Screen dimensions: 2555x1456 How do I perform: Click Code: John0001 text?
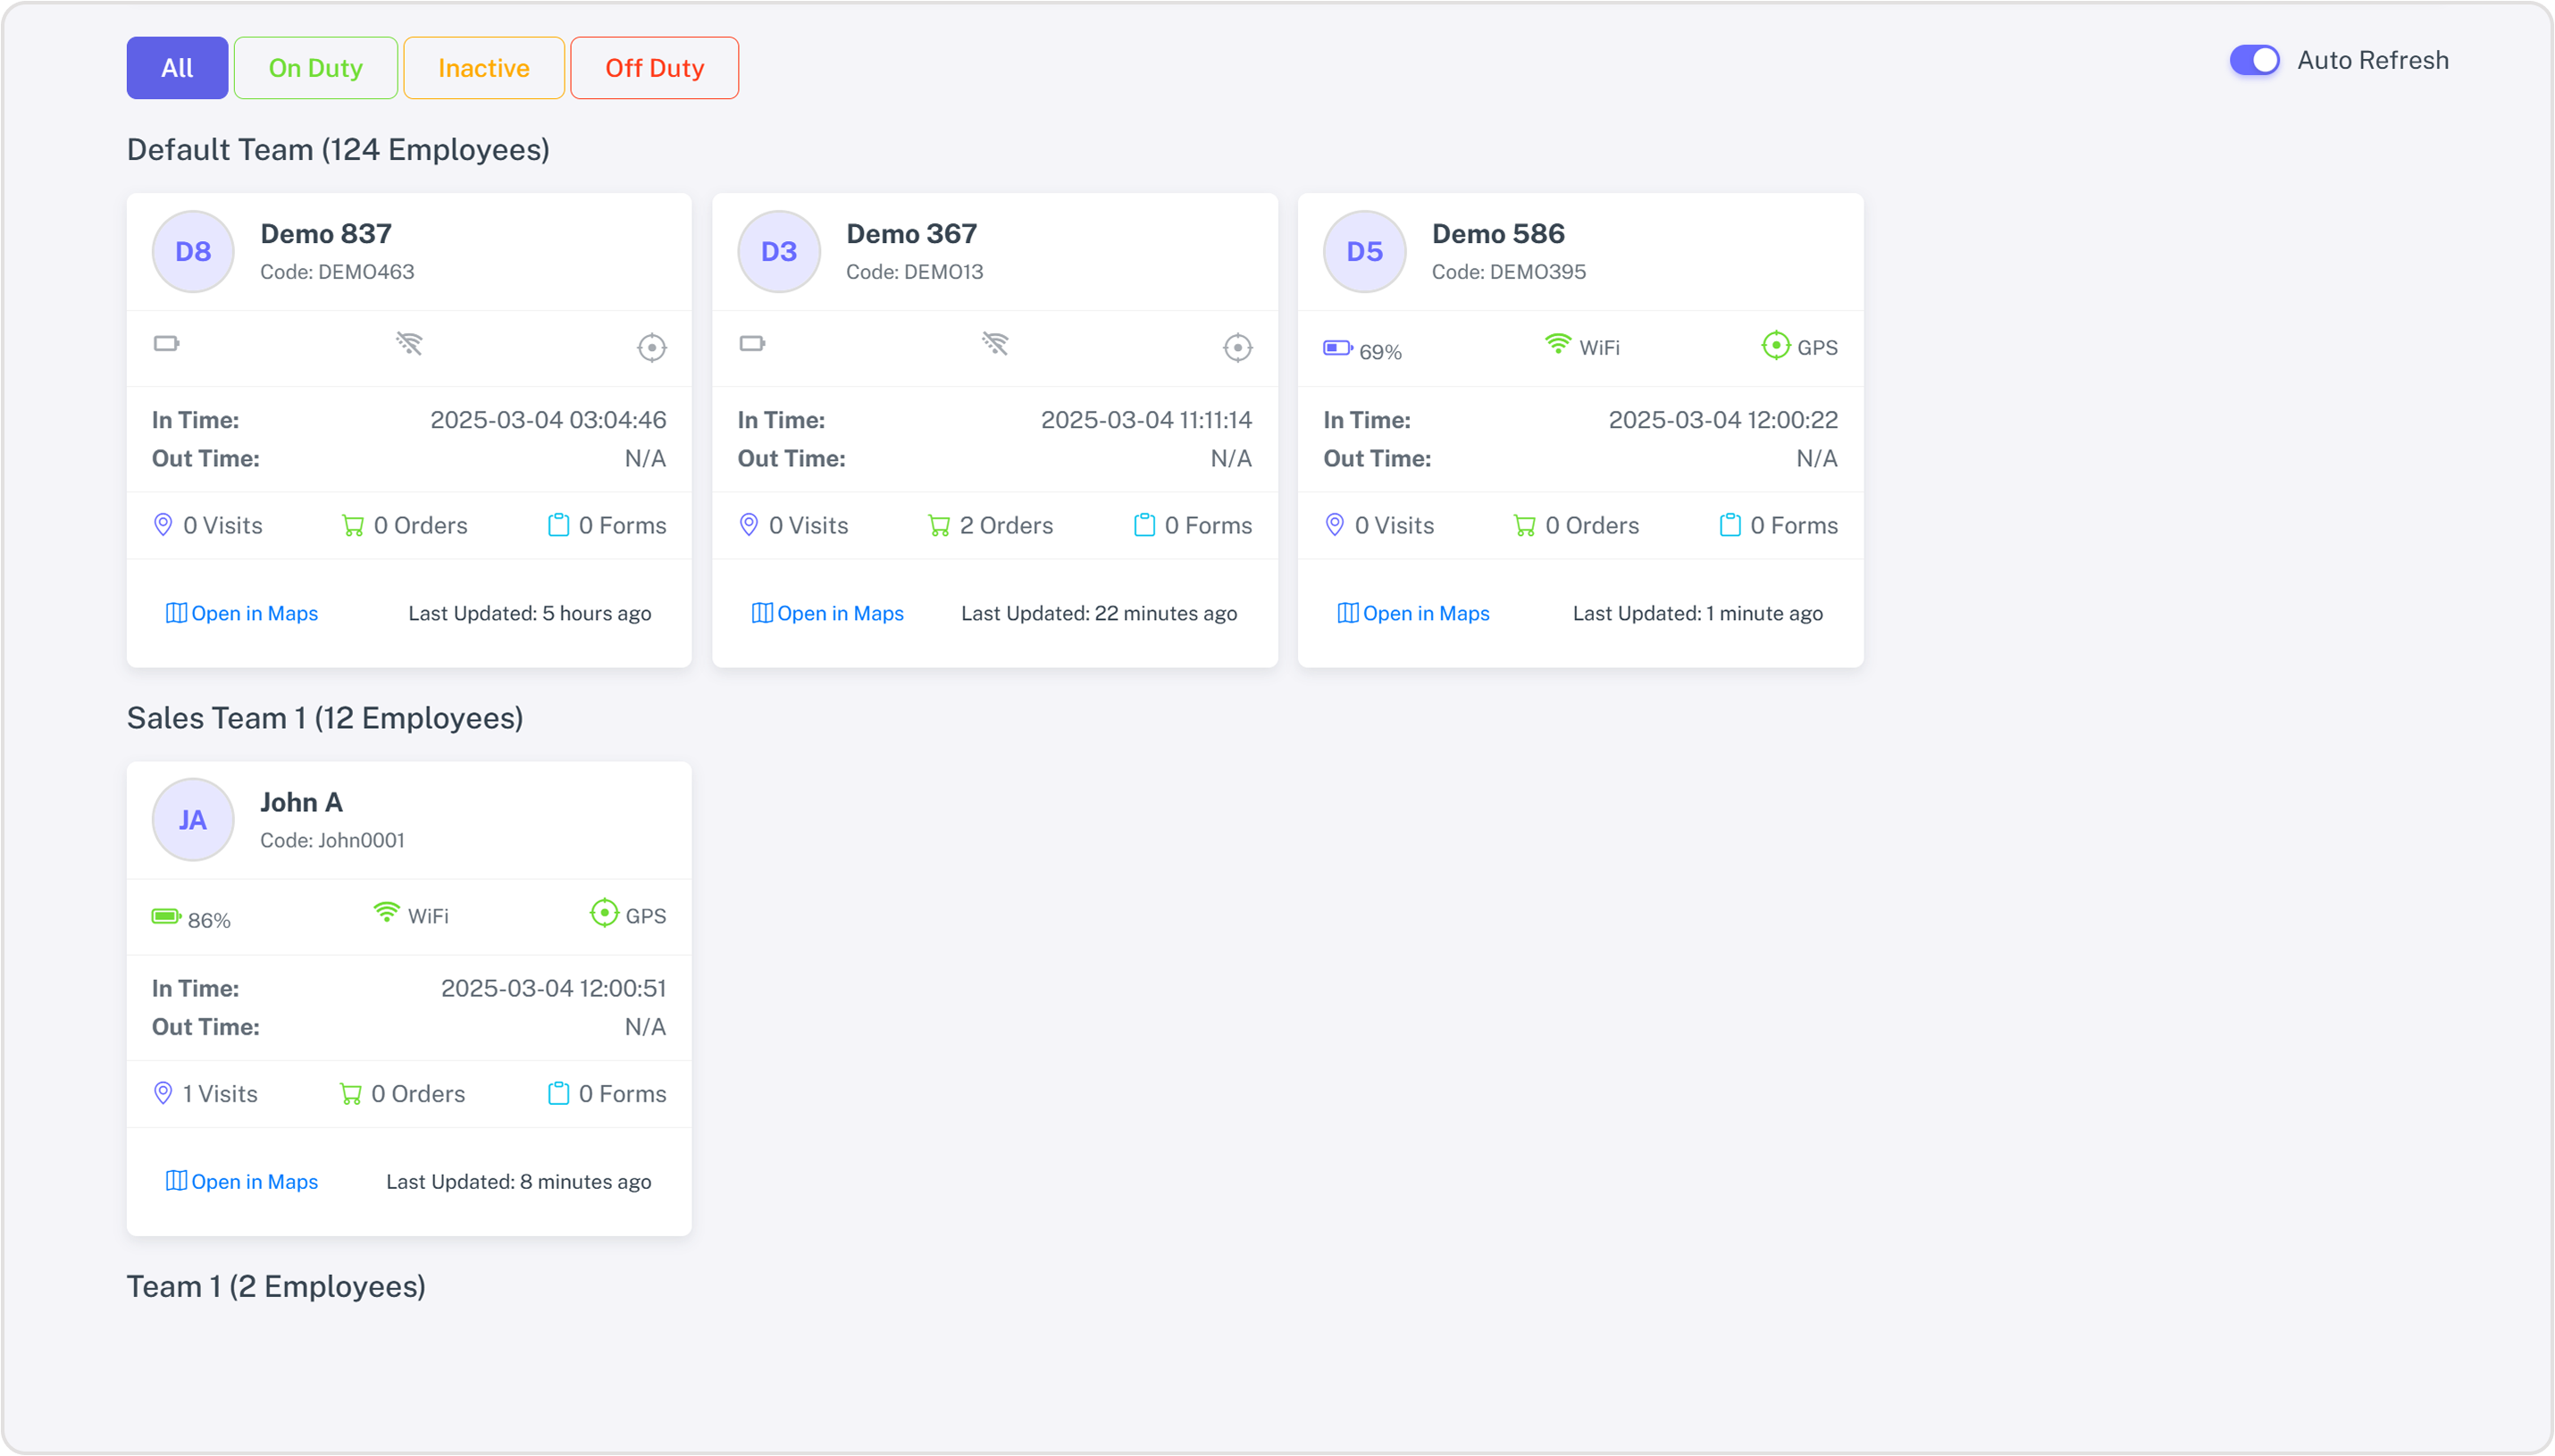(x=333, y=840)
